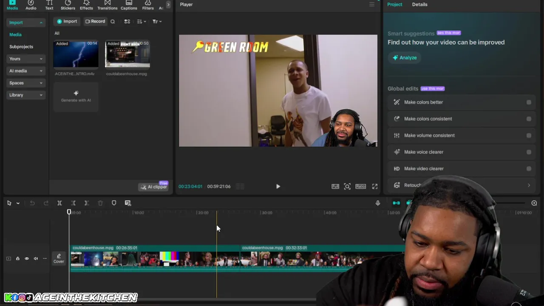Click the media search magnifier icon
The image size is (544, 306).
(113, 22)
